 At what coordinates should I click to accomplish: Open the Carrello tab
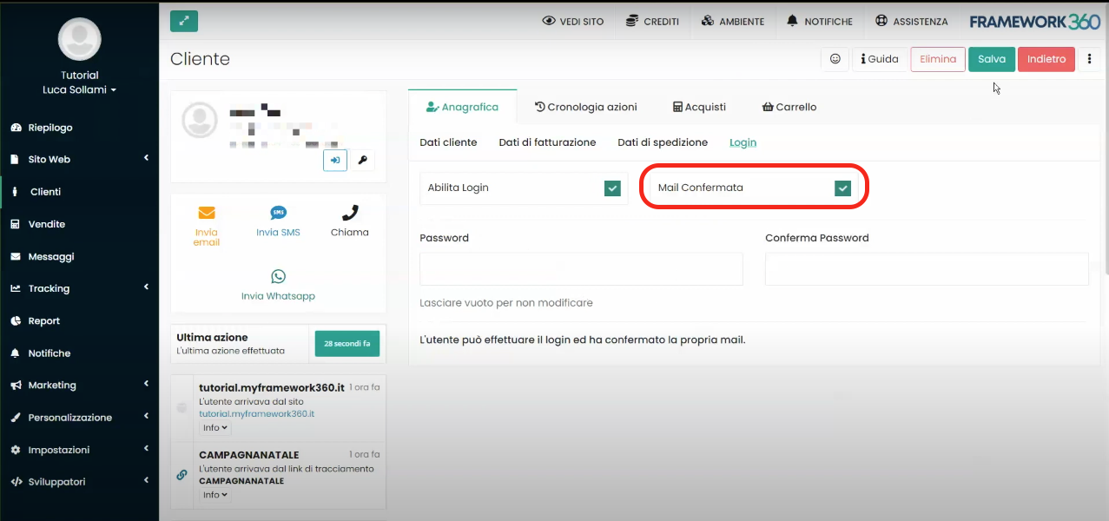click(x=789, y=107)
